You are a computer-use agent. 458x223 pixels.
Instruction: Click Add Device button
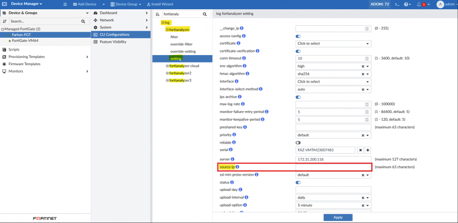point(84,5)
